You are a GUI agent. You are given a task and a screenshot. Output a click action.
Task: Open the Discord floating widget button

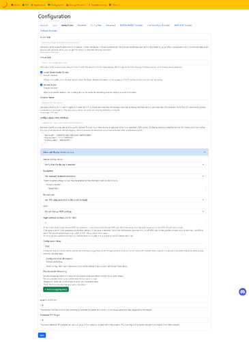(x=242, y=291)
